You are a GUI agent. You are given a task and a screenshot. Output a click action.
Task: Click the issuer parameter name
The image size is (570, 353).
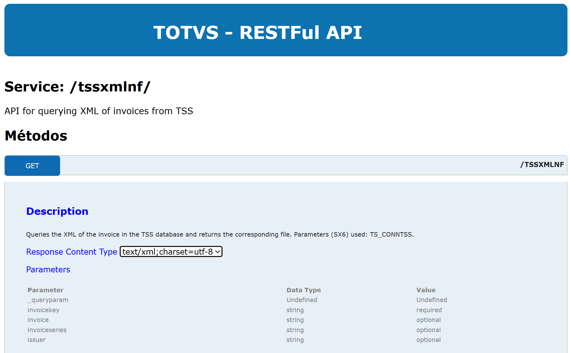pyautogui.click(x=36, y=340)
